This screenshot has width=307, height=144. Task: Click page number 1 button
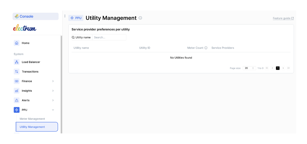(278, 68)
